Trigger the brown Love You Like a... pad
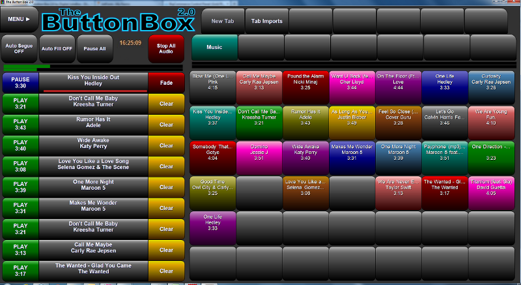Viewport: 521px width, 285px height. 305,193
